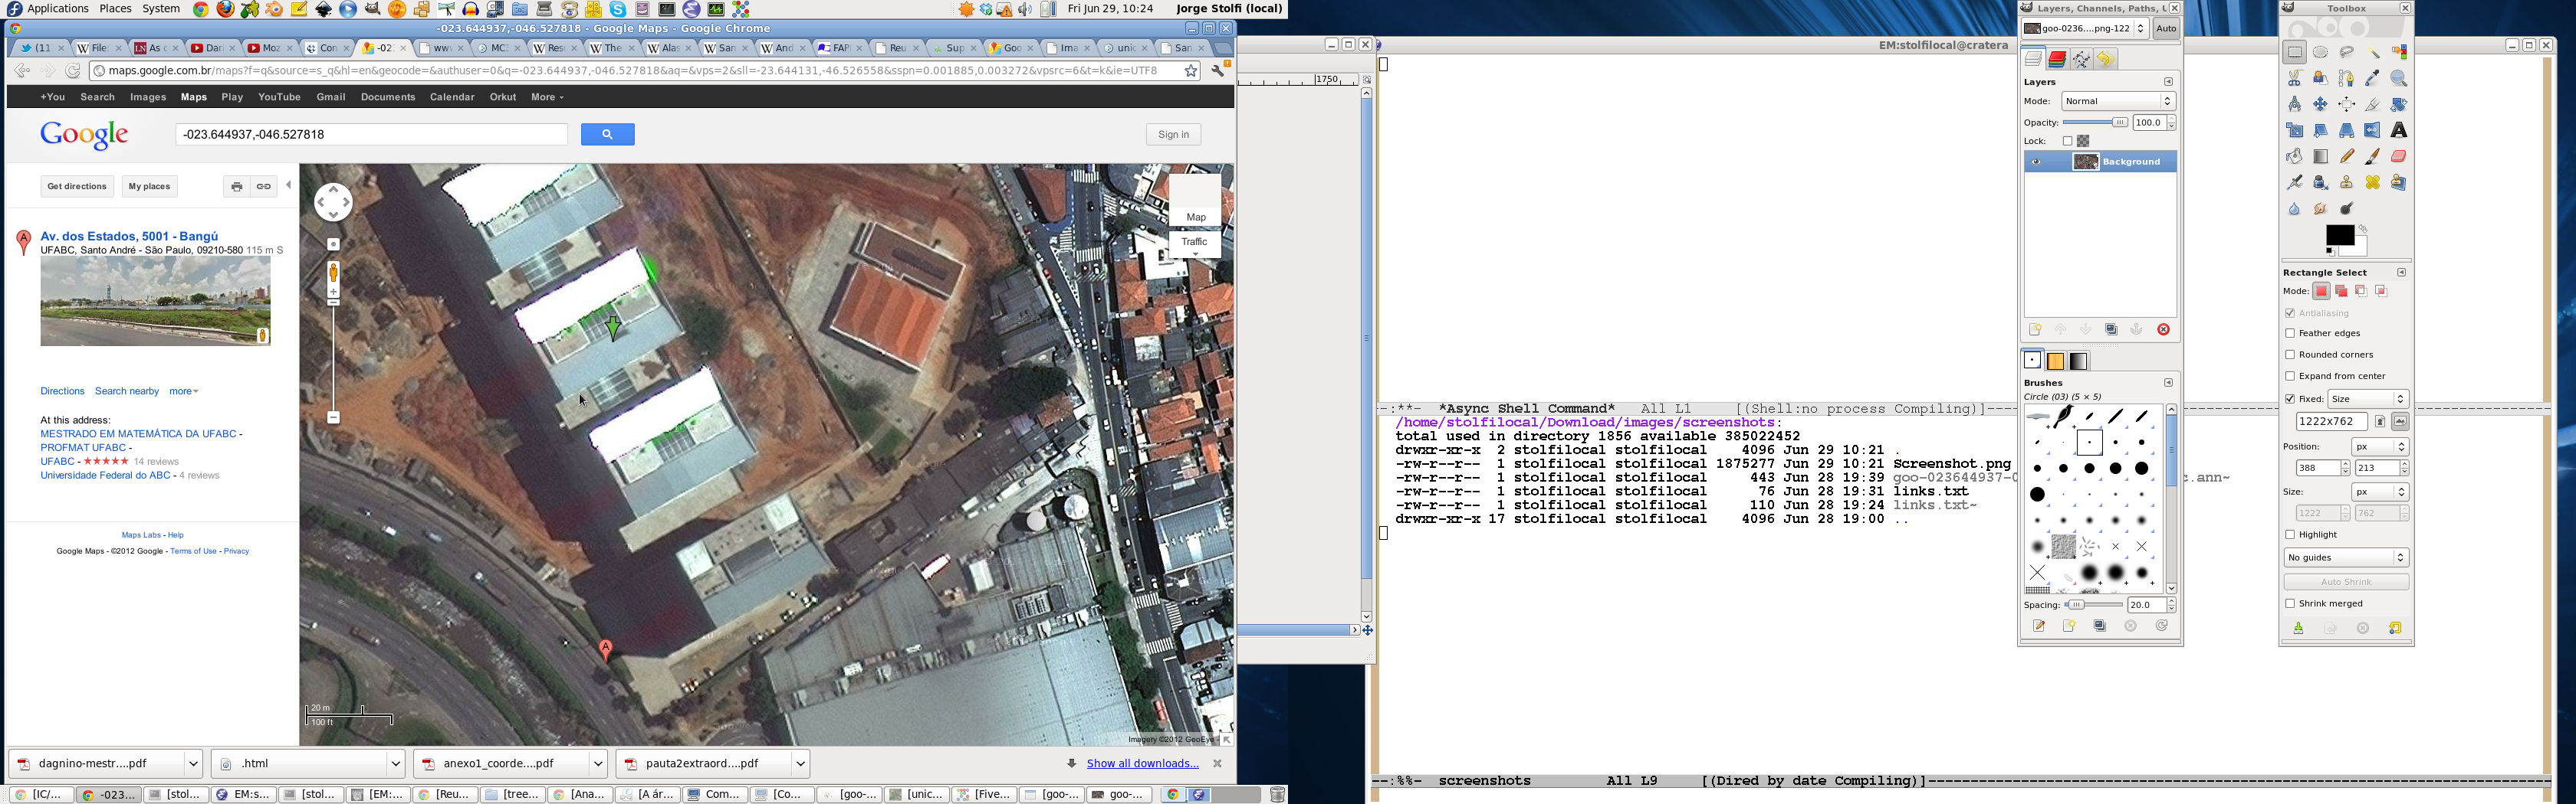The width and height of the screenshot is (2576, 804).
Task: Select the Bucket Fill tool
Action: coord(2294,157)
